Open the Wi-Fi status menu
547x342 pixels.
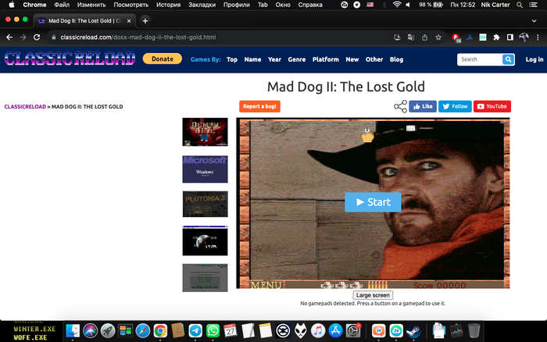(x=397, y=5)
